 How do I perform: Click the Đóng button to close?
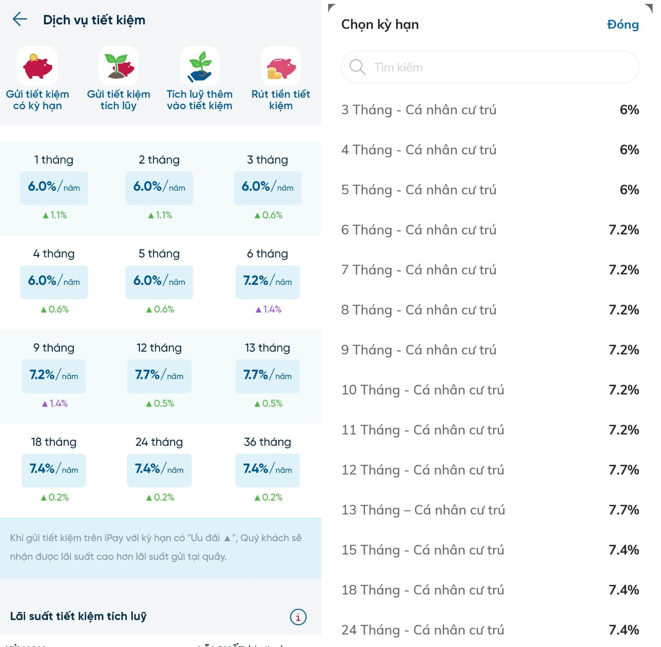[x=623, y=25]
